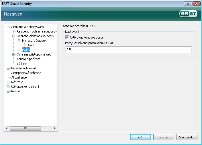Restore defaults with Standardní button
Screen dimensions: 202x145
coord(187,137)
